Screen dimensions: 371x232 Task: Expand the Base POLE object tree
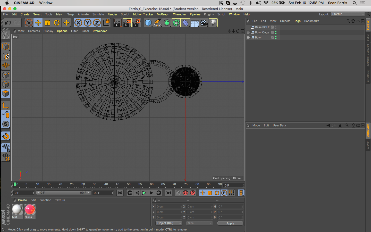click(248, 27)
